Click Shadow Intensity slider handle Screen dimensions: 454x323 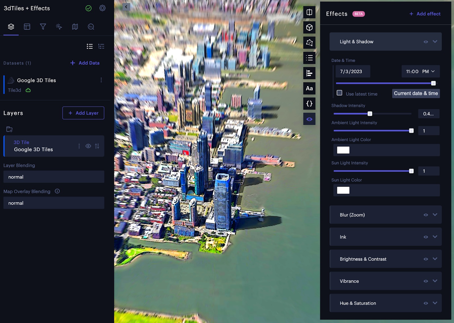(370, 114)
